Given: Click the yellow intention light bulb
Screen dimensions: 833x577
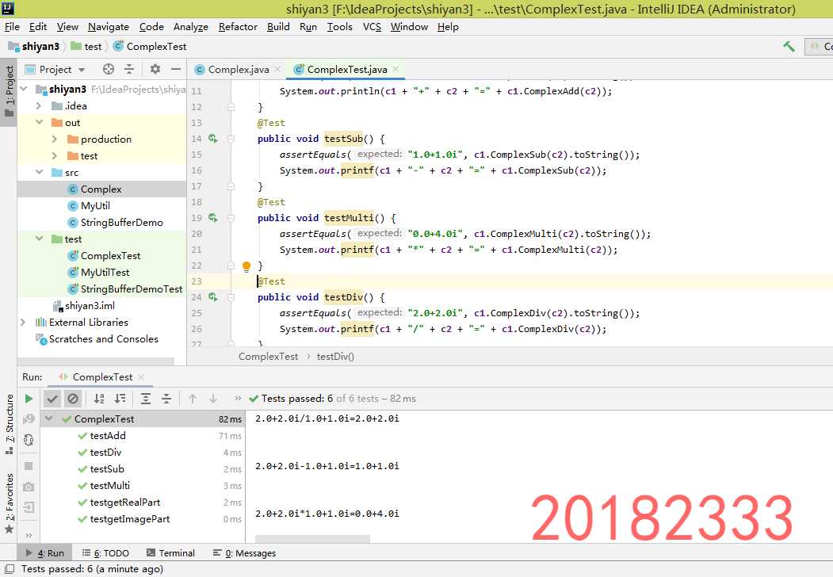Looking at the screenshot, I should 246,266.
